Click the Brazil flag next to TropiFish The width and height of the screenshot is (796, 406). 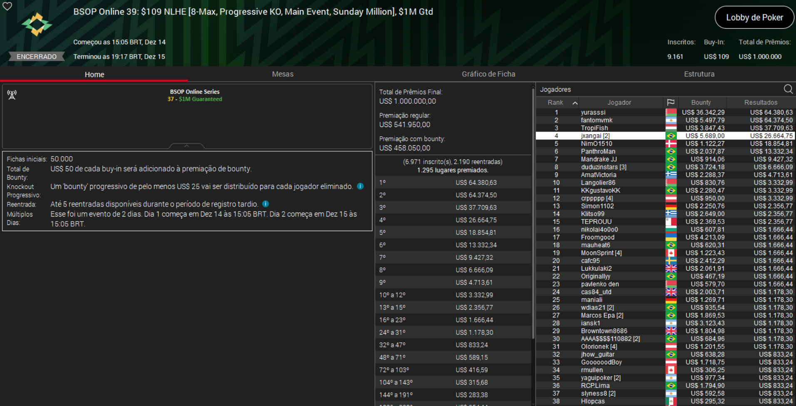pos(671,128)
